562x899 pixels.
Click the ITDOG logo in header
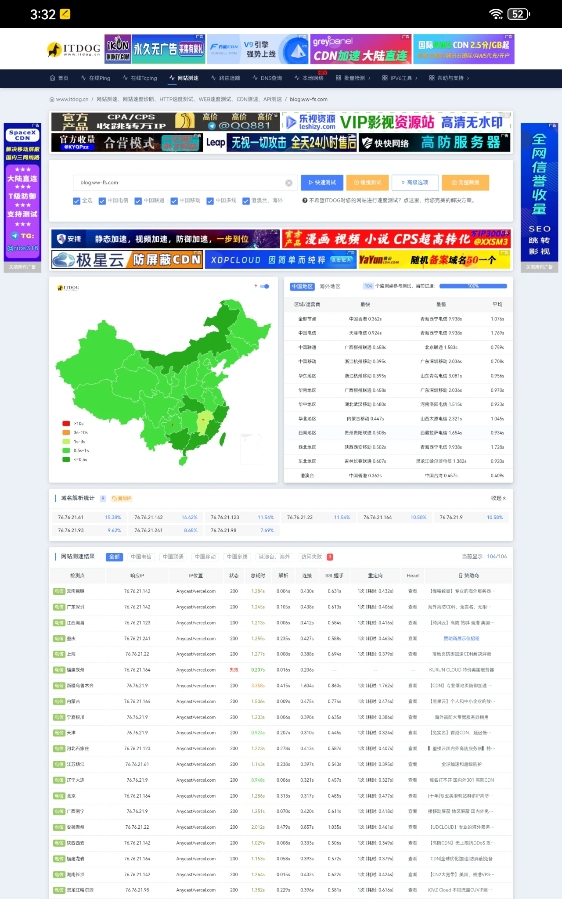pos(74,50)
